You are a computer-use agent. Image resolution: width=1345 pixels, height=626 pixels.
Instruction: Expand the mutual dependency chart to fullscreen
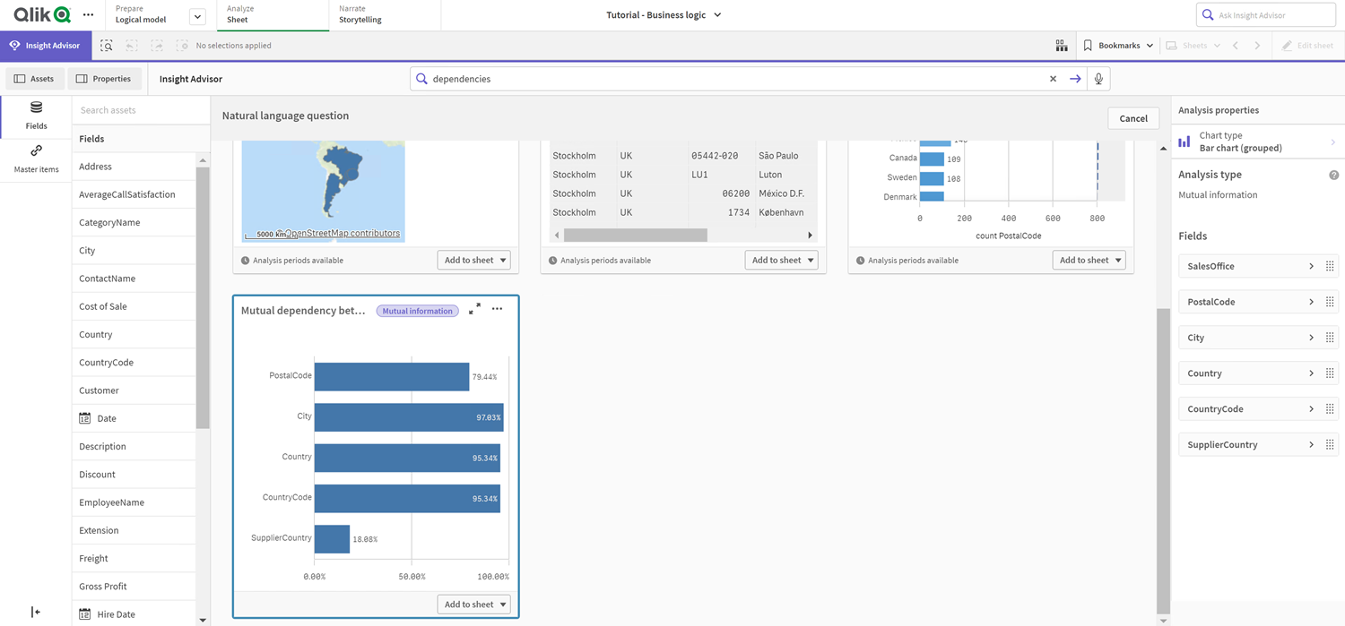tap(474, 308)
